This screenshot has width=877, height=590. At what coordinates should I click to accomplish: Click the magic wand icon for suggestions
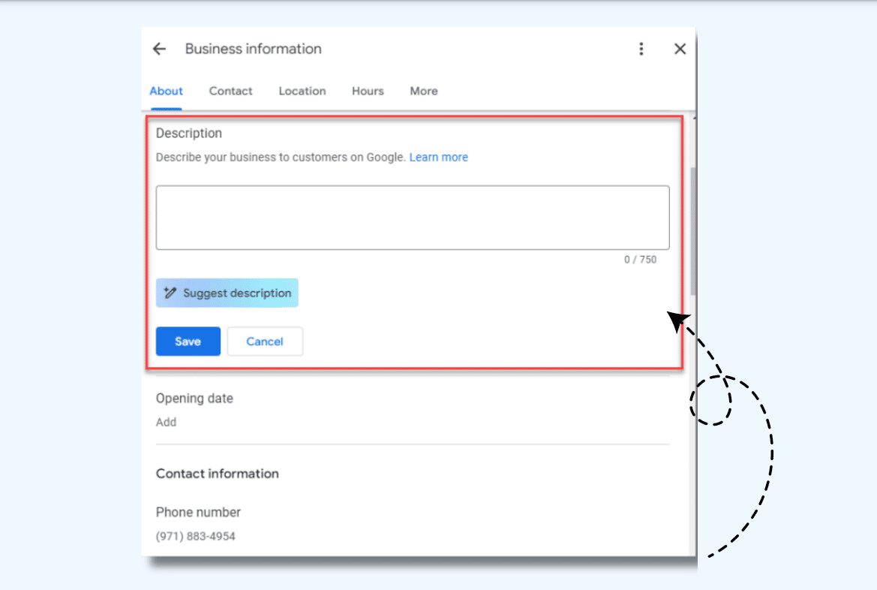click(x=170, y=293)
